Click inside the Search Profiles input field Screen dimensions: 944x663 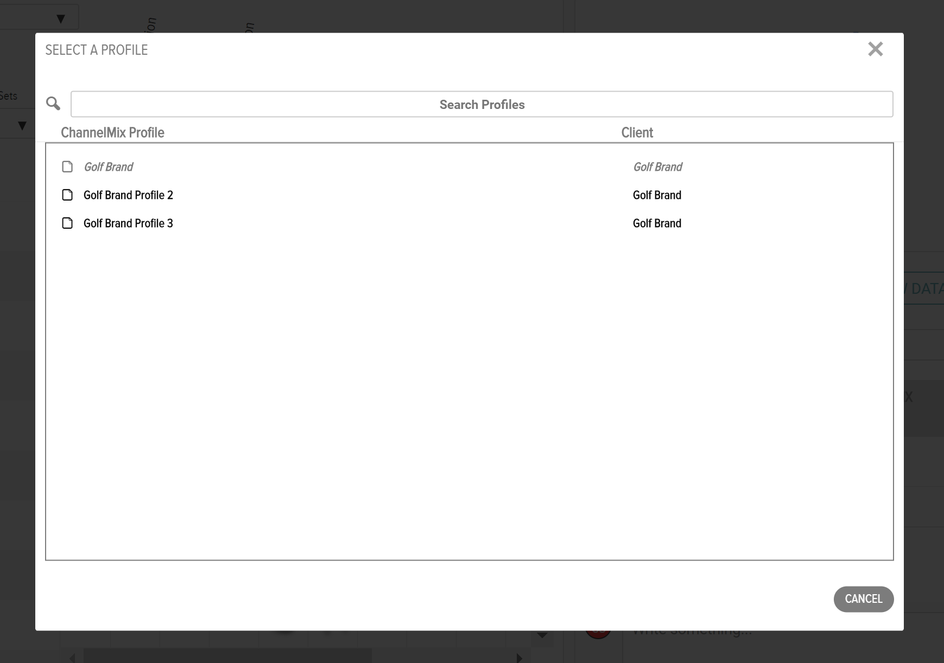[481, 104]
